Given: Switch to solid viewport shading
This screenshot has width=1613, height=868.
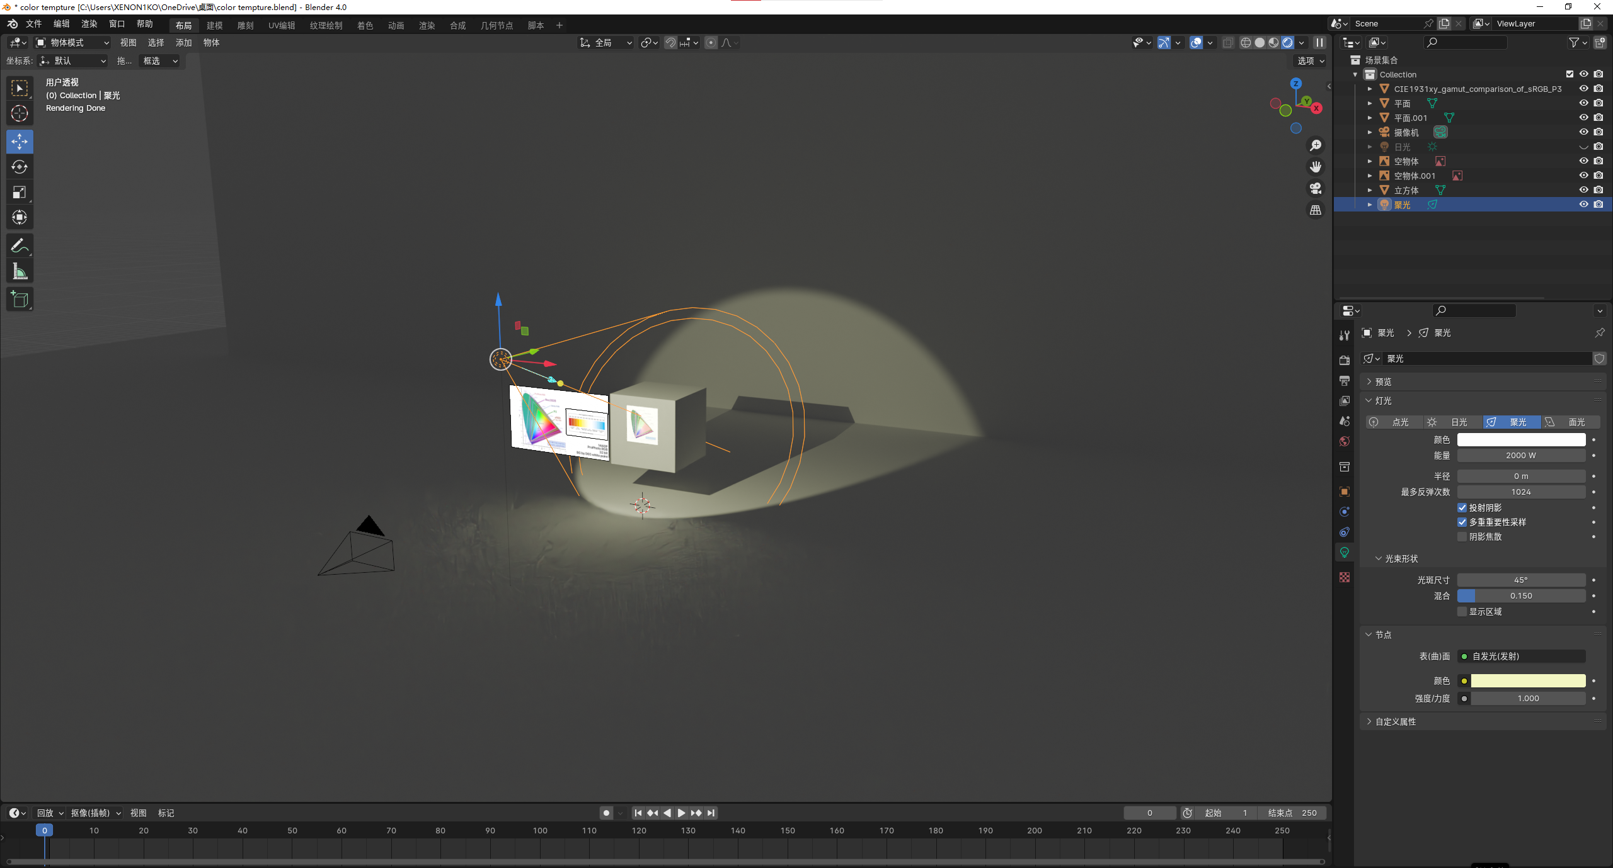Looking at the screenshot, I should [x=1260, y=43].
